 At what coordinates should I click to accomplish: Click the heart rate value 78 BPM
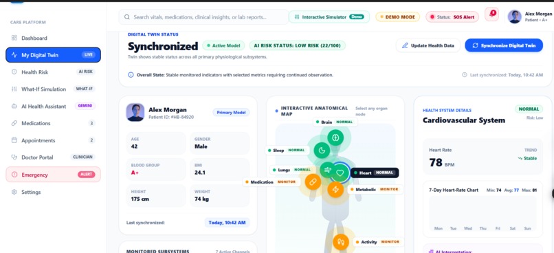442,162
